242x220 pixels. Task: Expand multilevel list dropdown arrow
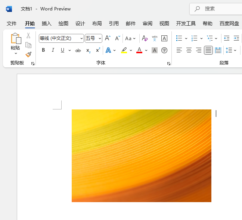pyautogui.click(x=216, y=38)
